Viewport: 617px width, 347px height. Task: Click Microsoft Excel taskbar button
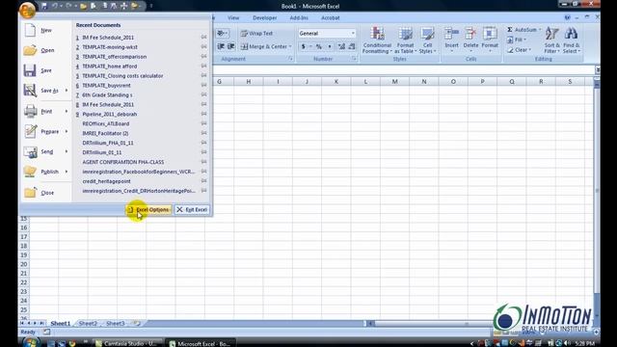(x=201, y=343)
